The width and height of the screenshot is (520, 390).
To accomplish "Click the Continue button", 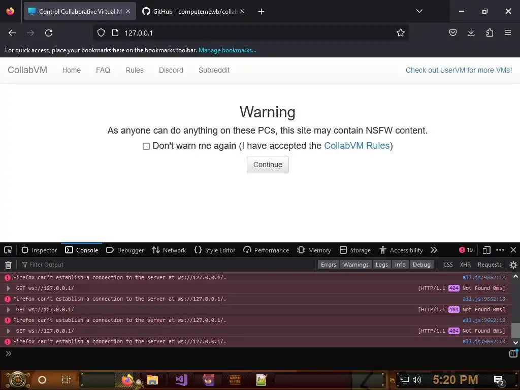I will pyautogui.click(x=268, y=165).
